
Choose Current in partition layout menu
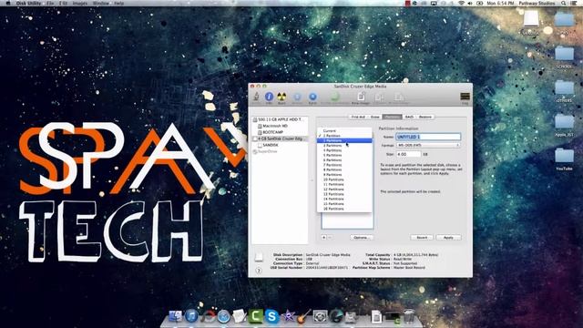pos(344,131)
